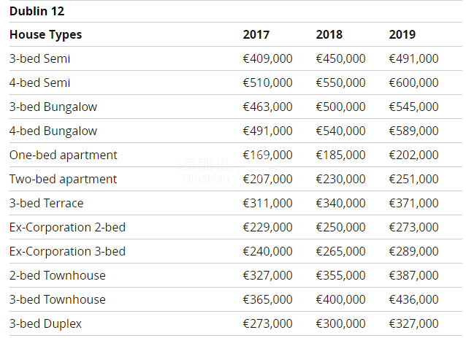The height and width of the screenshot is (338, 466).
Task: Select the 3-bed Bungalow row label
Action: (53, 107)
